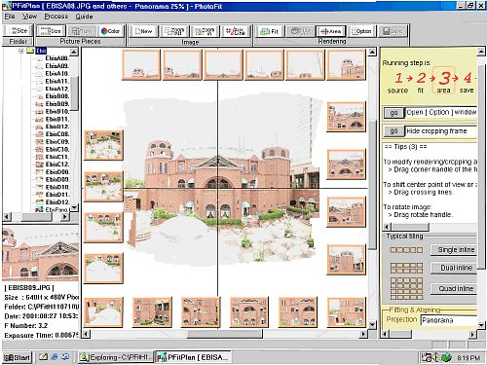Choose the Single inline tiling button
The height and width of the screenshot is (365, 487).
click(455, 250)
